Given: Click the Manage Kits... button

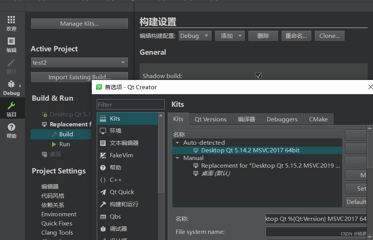Looking at the screenshot, I should pyautogui.click(x=80, y=24).
